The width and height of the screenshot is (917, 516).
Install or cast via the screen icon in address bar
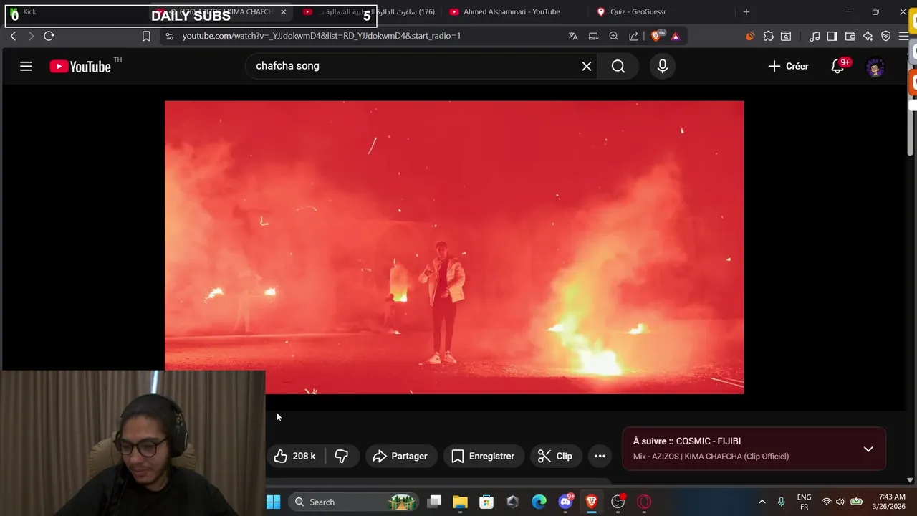[593, 36]
